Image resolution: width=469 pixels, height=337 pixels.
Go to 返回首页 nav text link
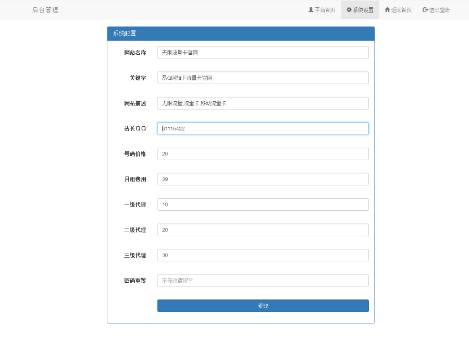click(x=401, y=10)
